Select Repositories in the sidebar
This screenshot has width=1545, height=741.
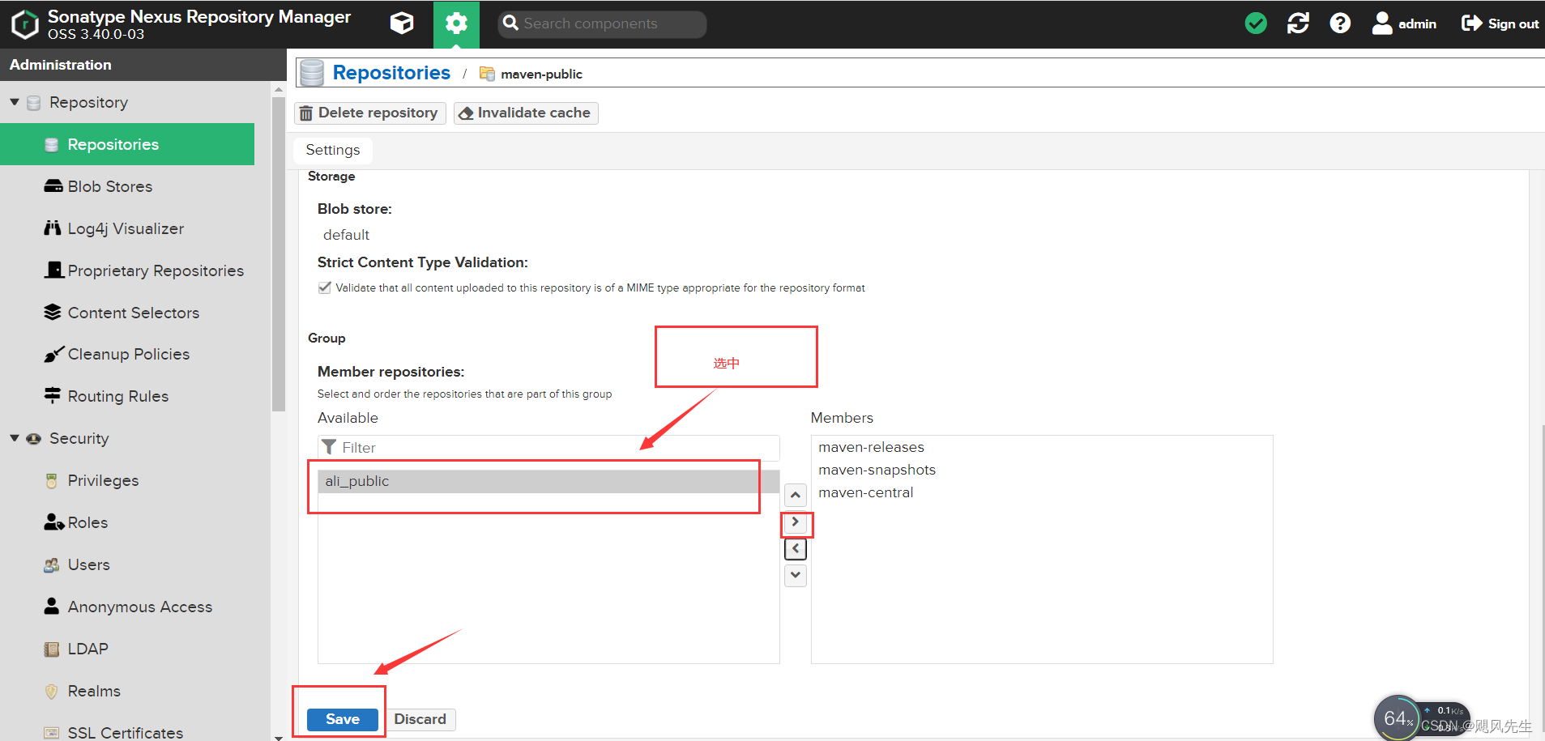127,144
